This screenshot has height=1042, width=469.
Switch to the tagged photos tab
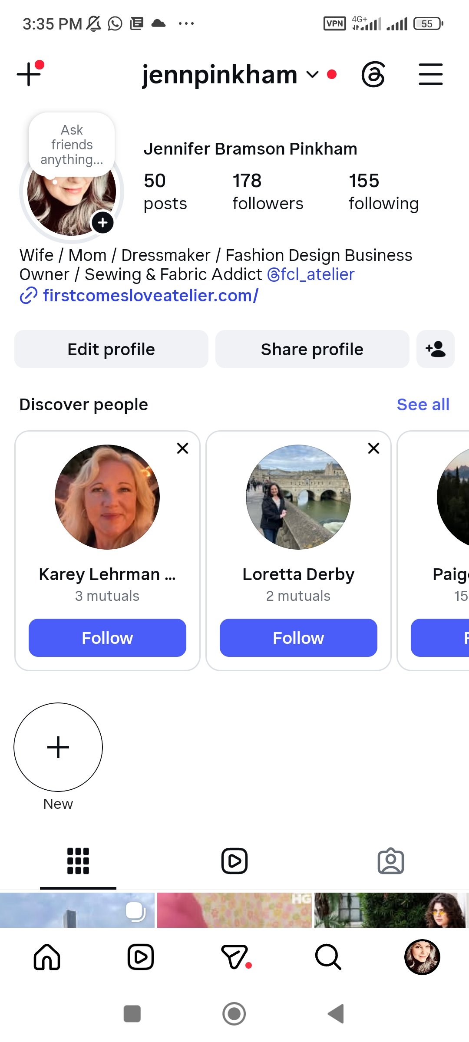391,861
